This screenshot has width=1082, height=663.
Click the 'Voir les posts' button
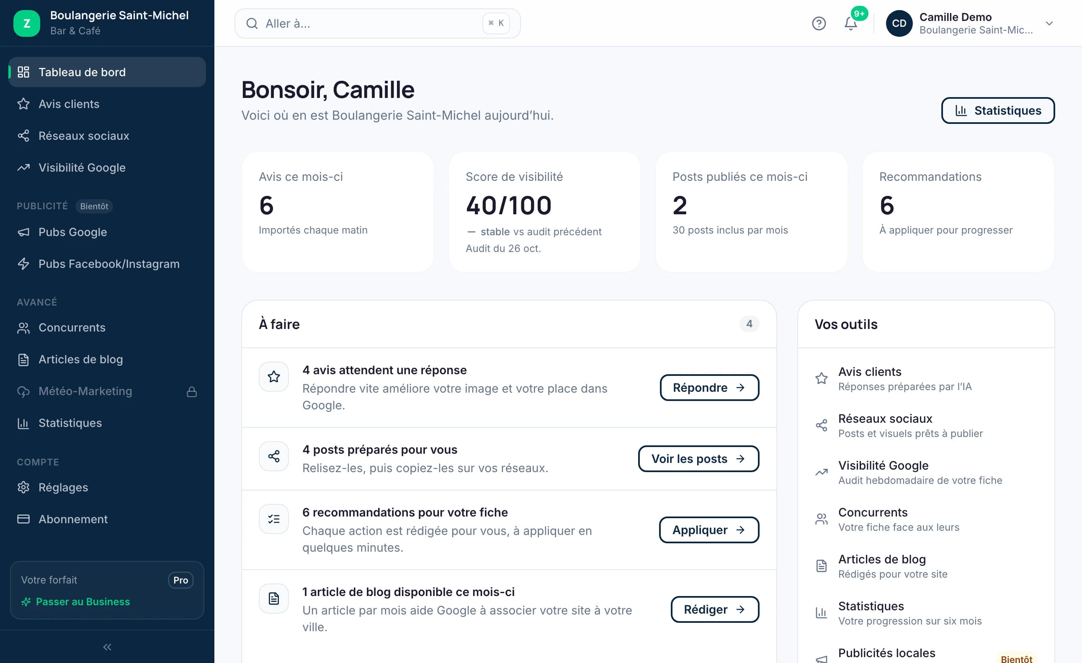(x=698, y=459)
